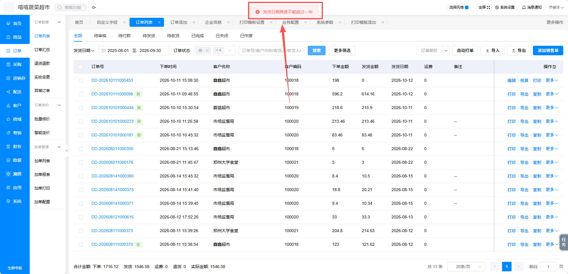Image resolution: width=568 pixels, height=274 pixels.
Task: Expand 更多 for order DD-202610111000453
Action: point(552,80)
